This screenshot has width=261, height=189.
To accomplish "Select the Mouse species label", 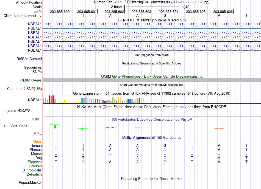I will [36, 154].
